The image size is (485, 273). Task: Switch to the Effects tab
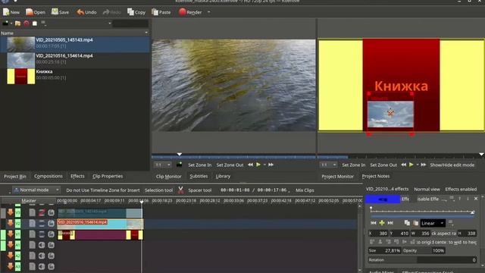tap(77, 176)
